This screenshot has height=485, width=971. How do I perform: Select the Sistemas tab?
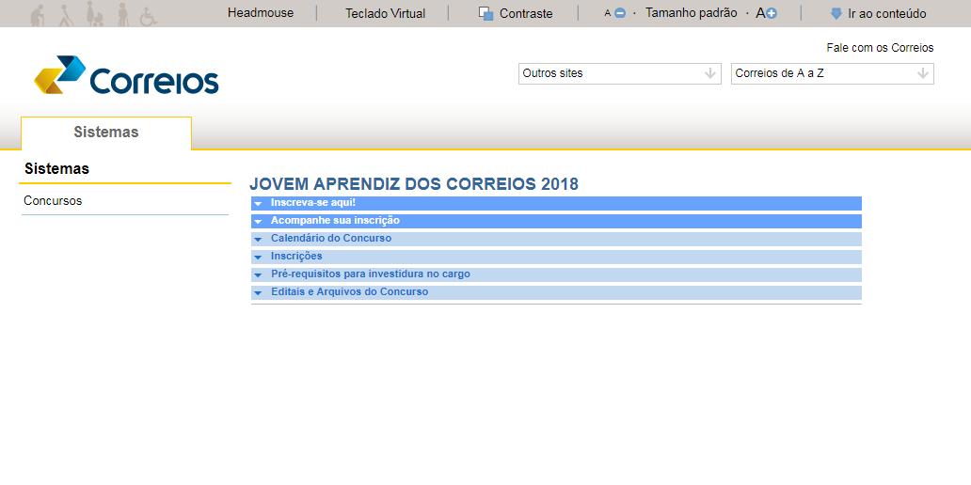pos(106,133)
